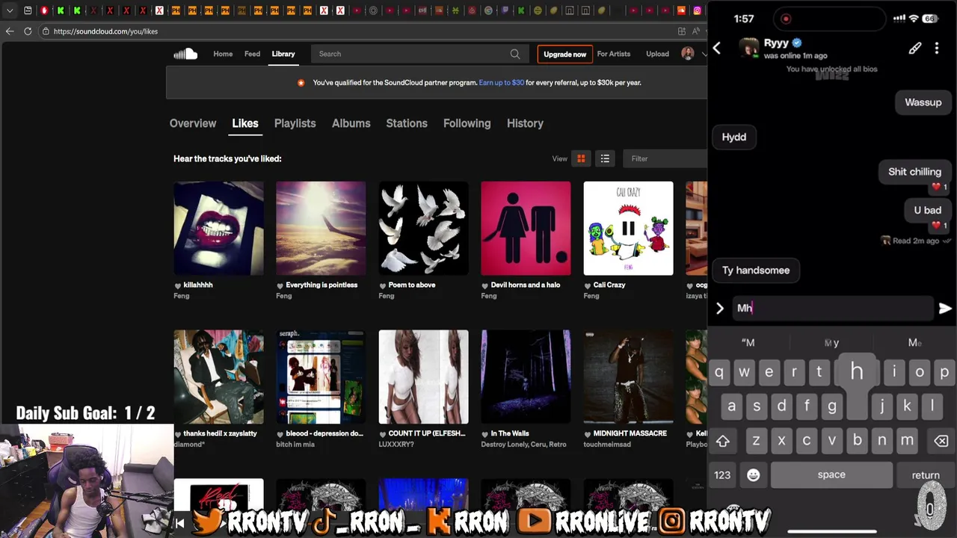Viewport: 957px width, 538px height.
Task: Select the grid view icon
Action: [x=581, y=158]
